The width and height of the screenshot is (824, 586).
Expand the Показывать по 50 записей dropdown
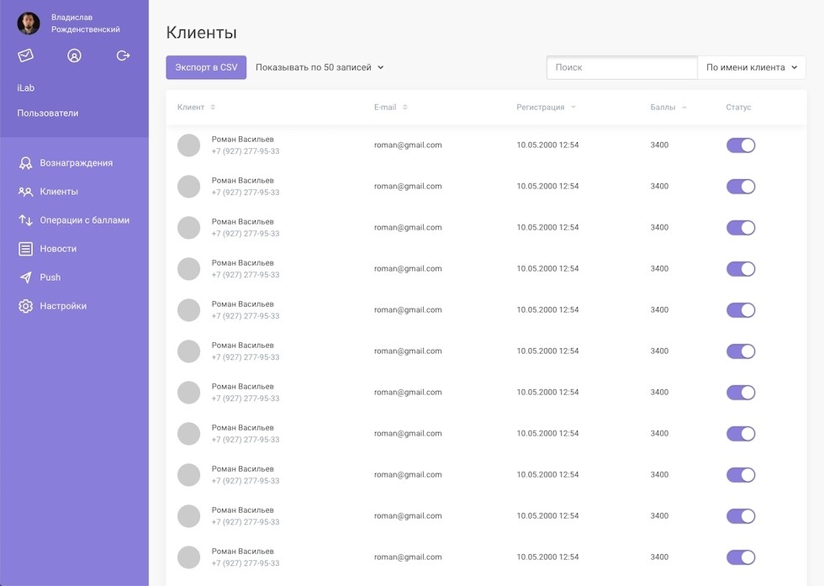point(320,67)
